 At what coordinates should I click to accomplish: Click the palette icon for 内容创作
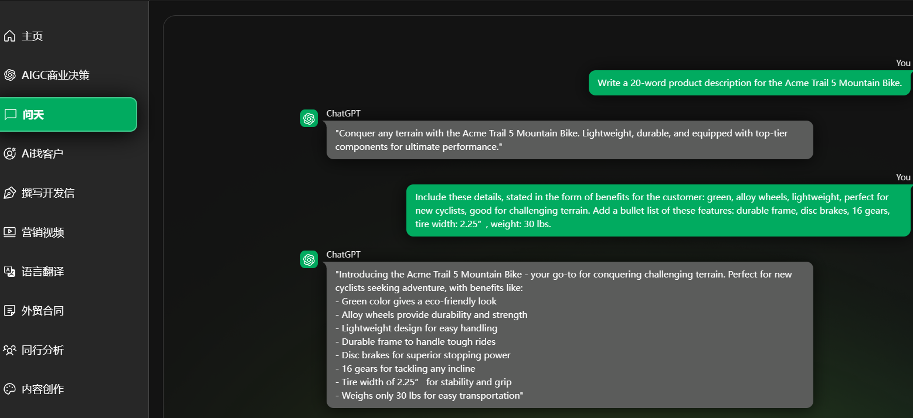(x=9, y=389)
